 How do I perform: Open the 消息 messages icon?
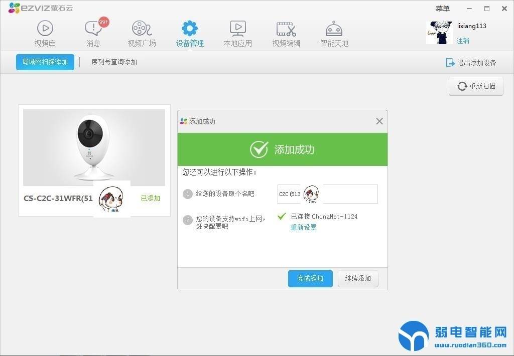(x=93, y=29)
